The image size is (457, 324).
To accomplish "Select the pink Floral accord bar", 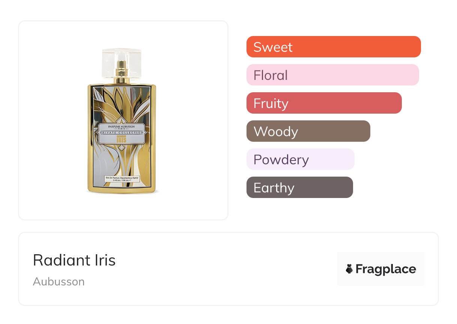I will [x=332, y=75].
